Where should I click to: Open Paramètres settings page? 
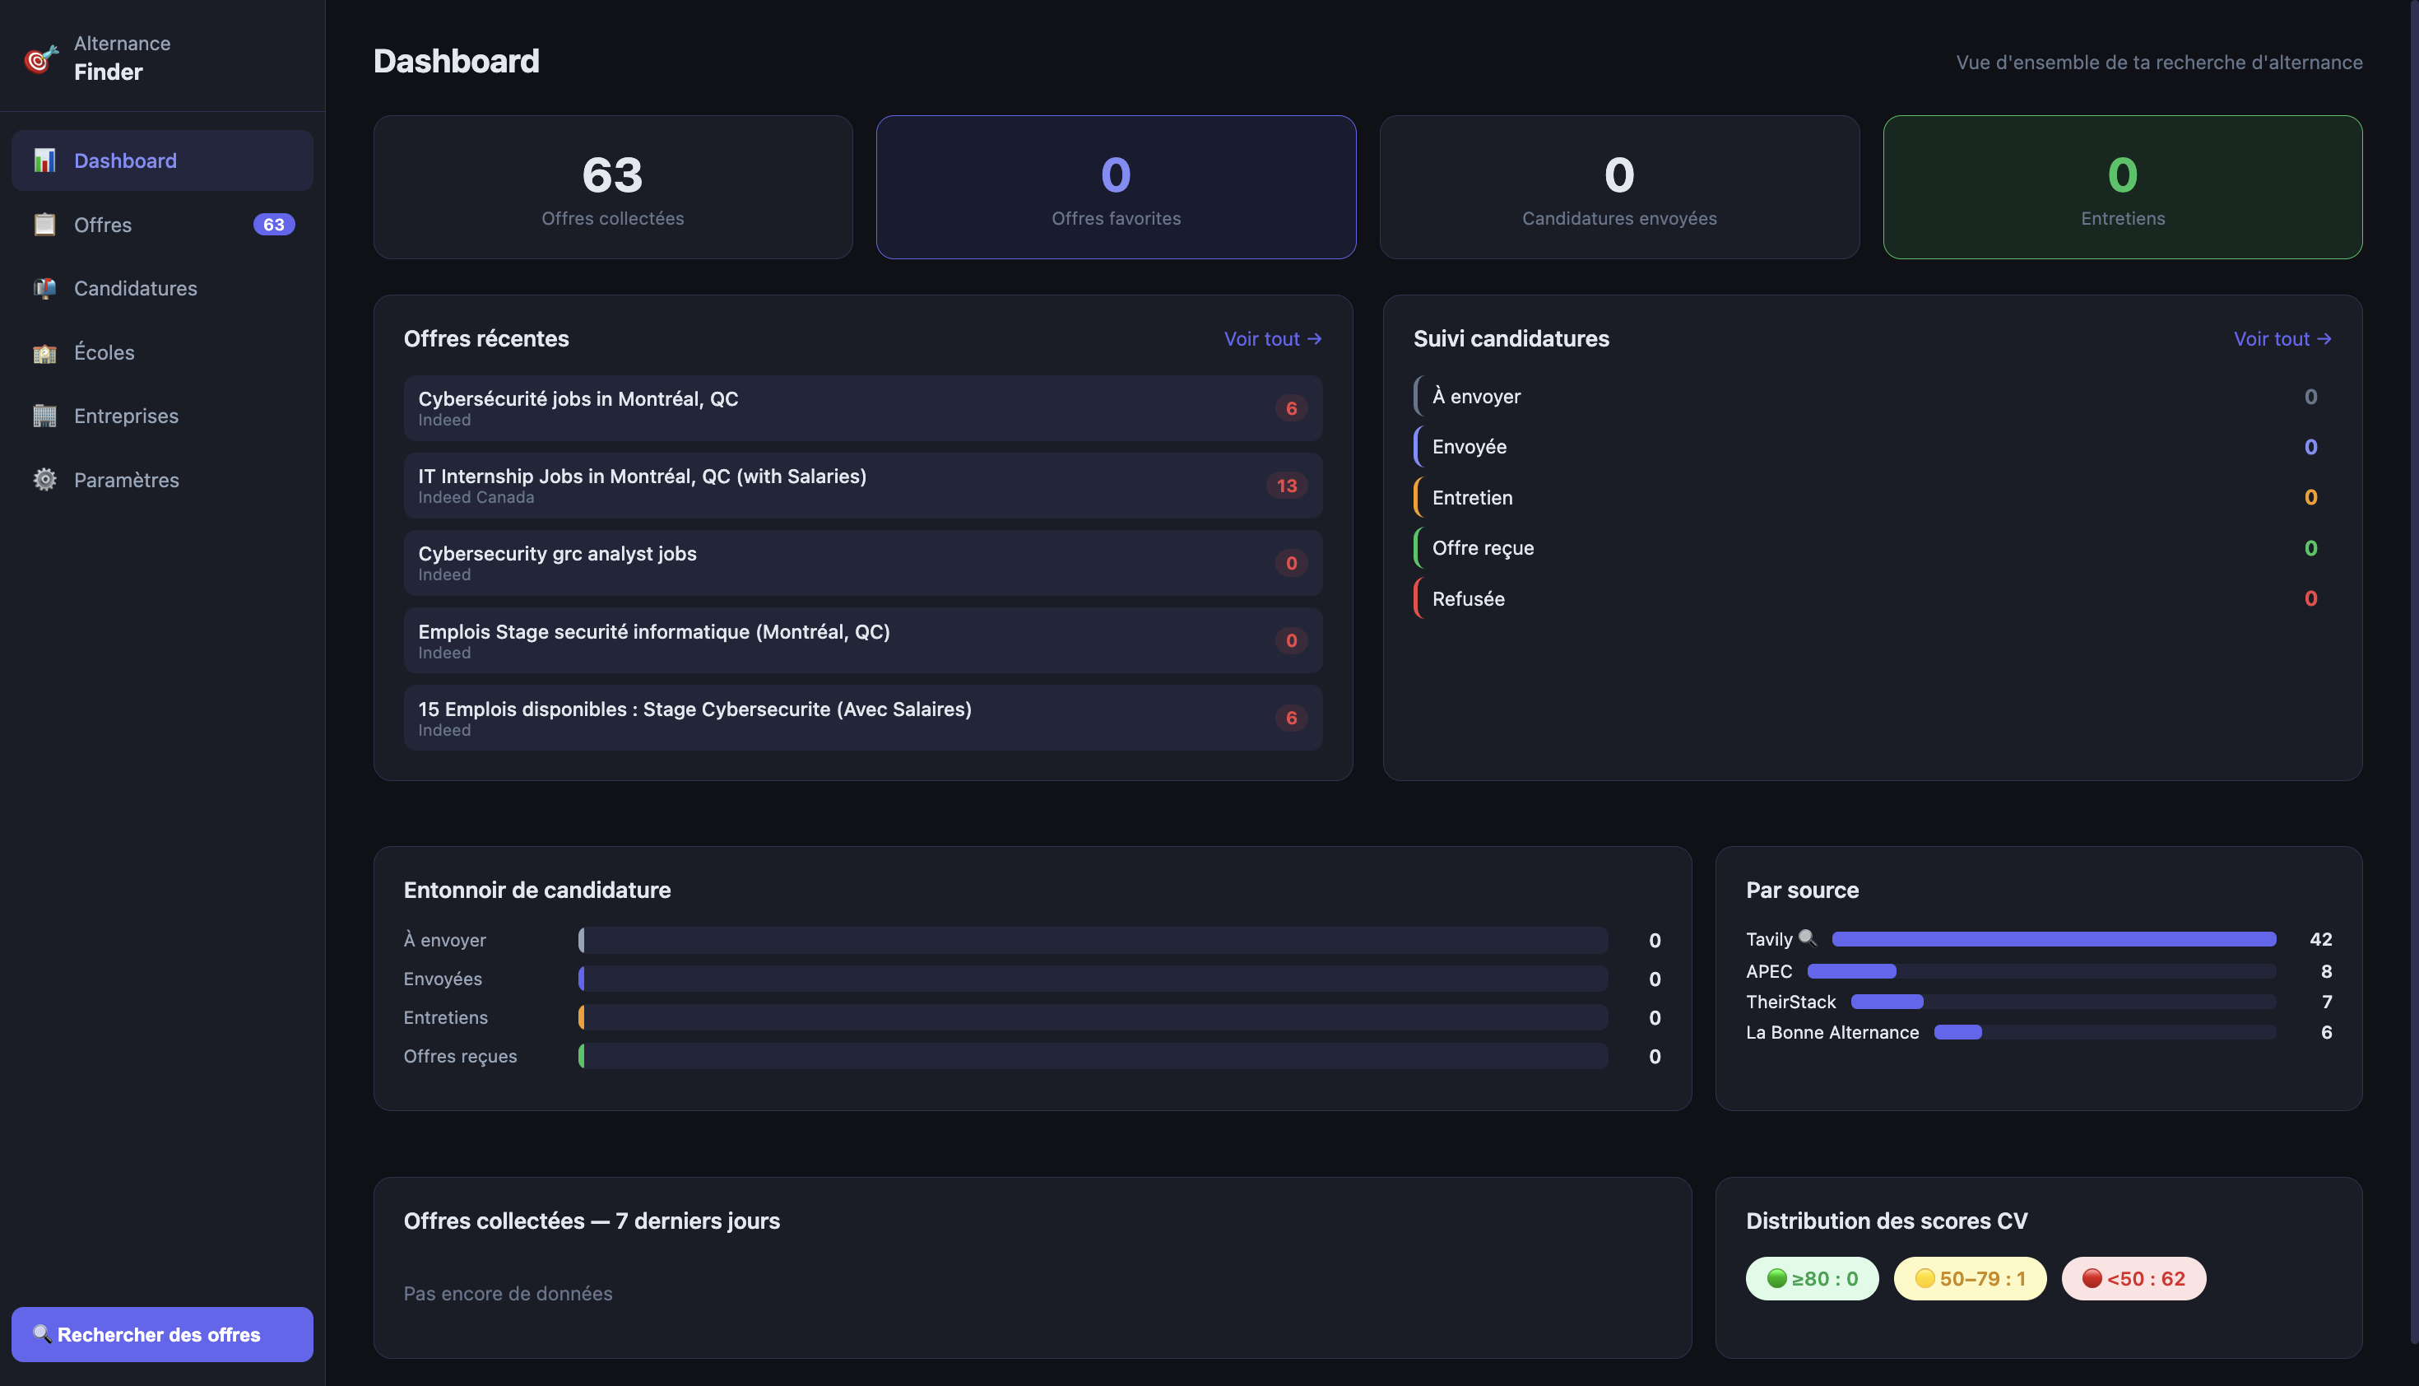click(162, 480)
